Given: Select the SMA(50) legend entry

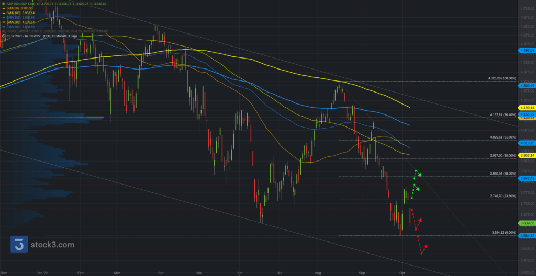Looking at the screenshot, I should pyautogui.click(x=19, y=8).
